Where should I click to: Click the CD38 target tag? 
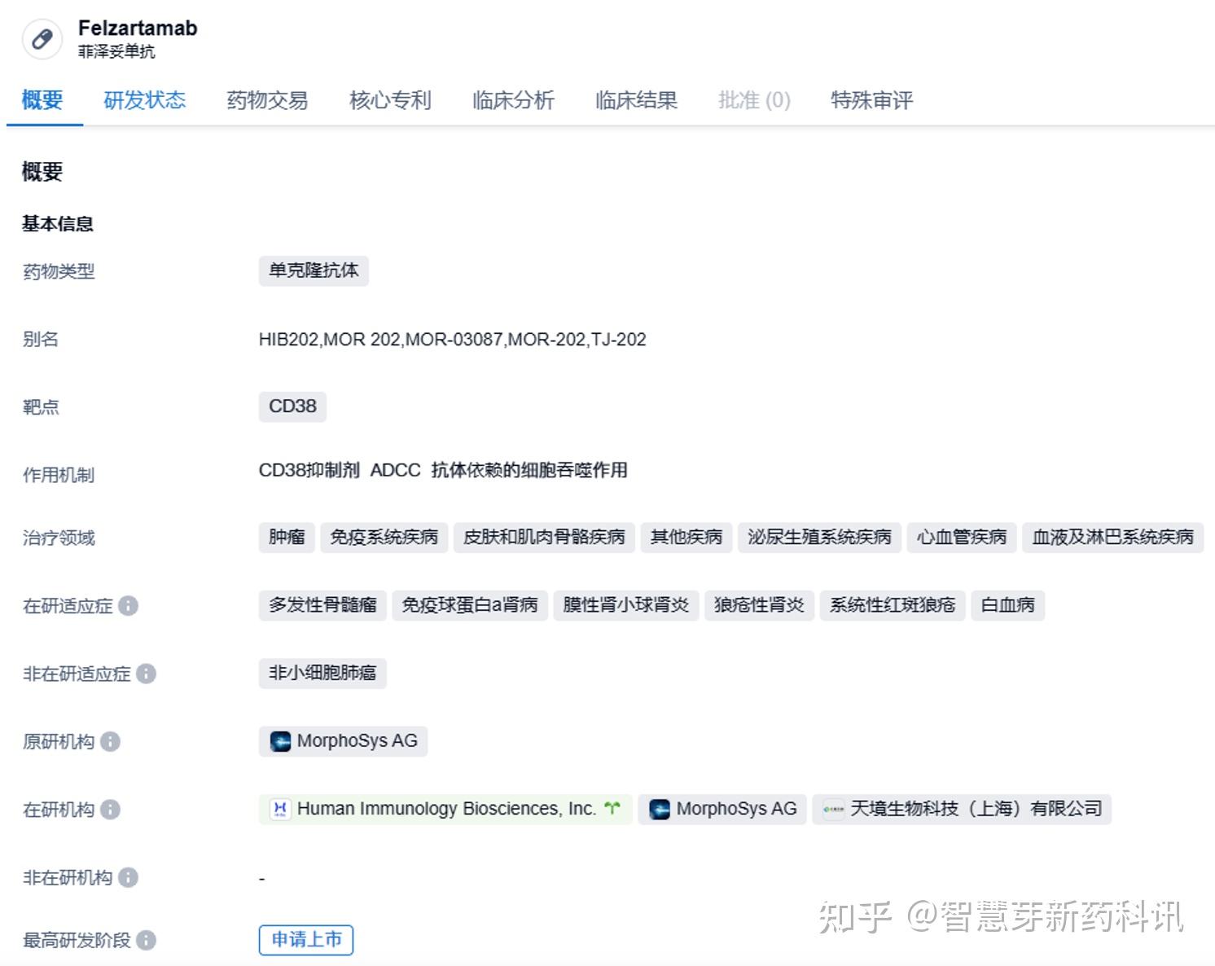coord(292,406)
